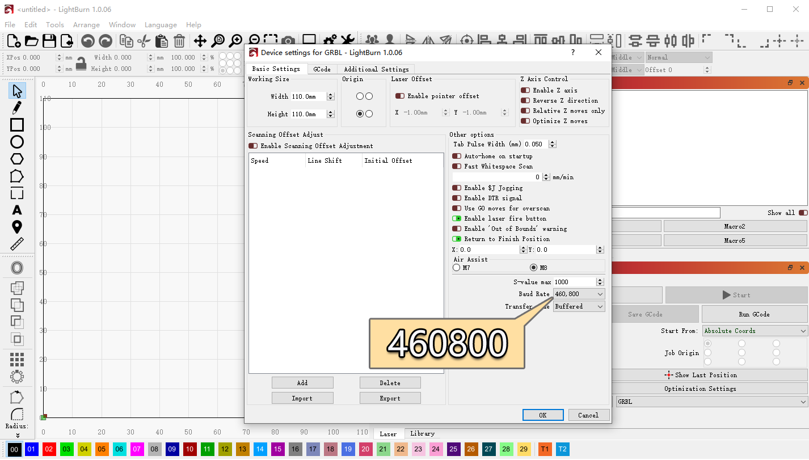Toggle Return to Finish Position
Image resolution: width=809 pixels, height=460 pixels.
pyautogui.click(x=457, y=239)
